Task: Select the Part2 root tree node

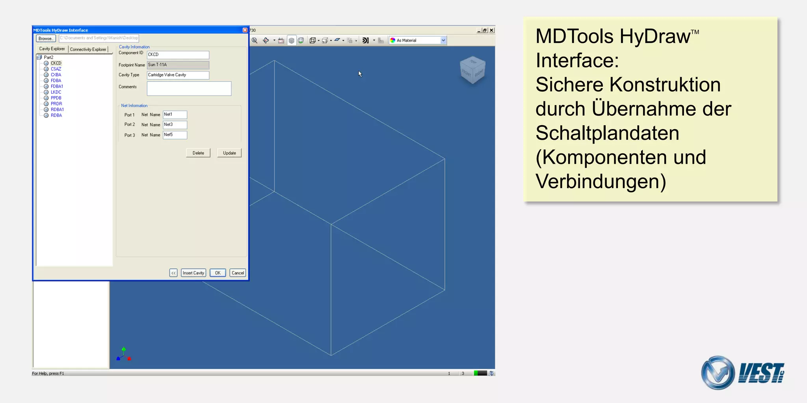Action: pos(48,57)
